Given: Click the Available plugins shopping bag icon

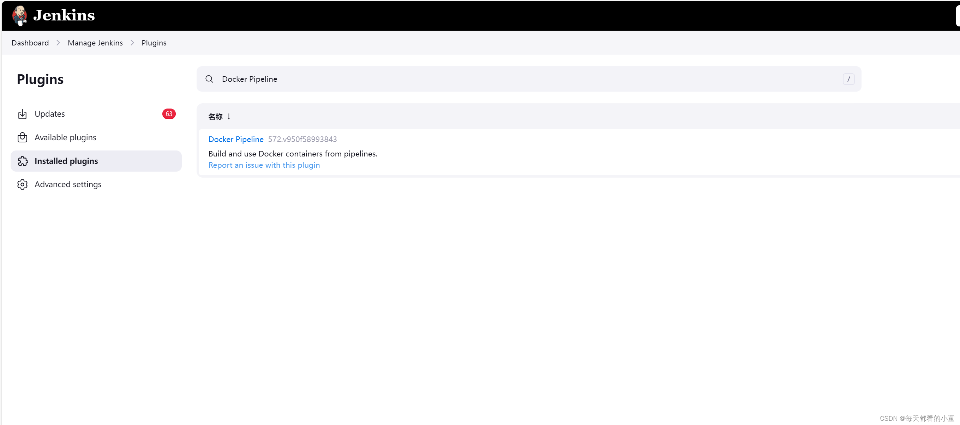Looking at the screenshot, I should [23, 137].
